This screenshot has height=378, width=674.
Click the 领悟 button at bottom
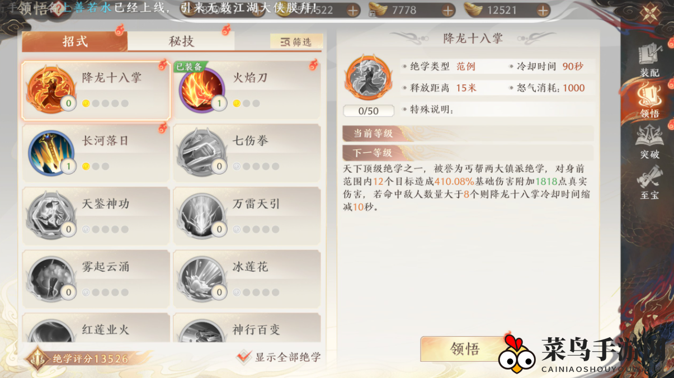tap(464, 349)
